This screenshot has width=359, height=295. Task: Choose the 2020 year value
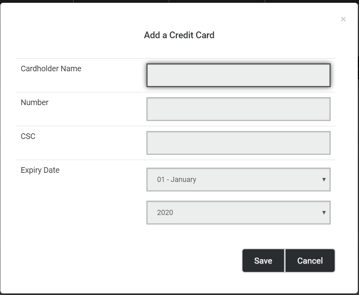(165, 213)
